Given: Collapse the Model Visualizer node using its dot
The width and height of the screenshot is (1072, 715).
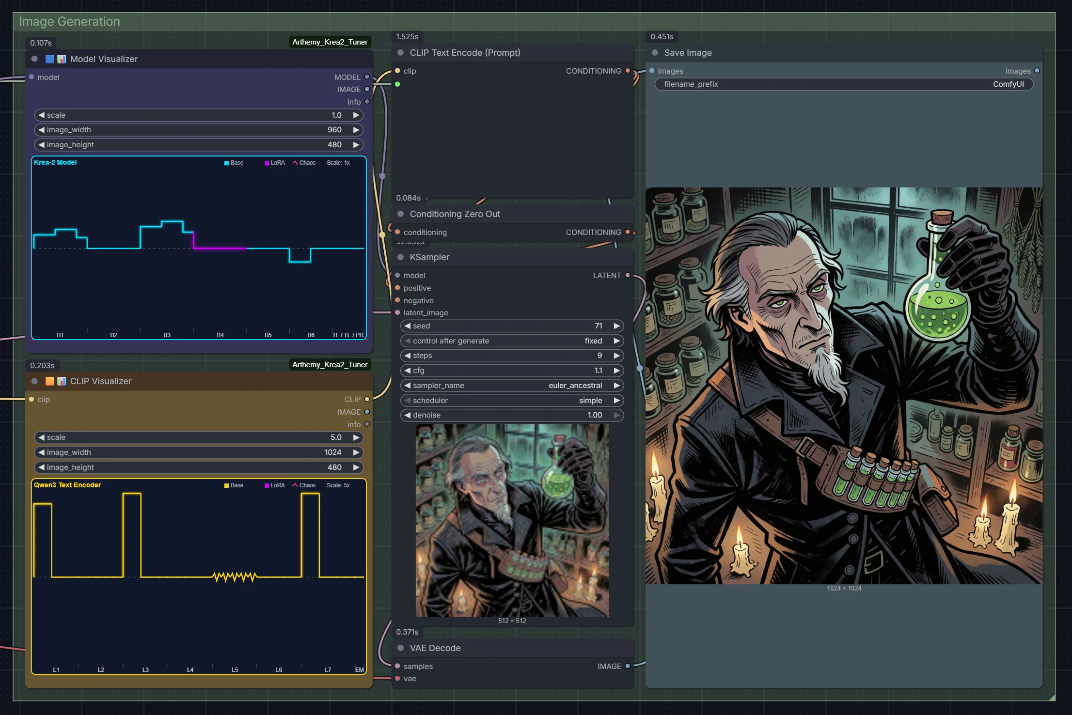Looking at the screenshot, I should pos(34,59).
